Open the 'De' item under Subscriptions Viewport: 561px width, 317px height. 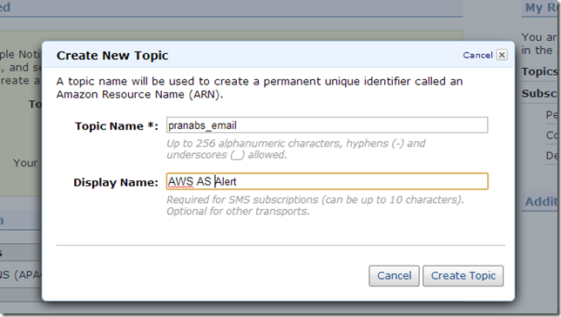point(551,156)
